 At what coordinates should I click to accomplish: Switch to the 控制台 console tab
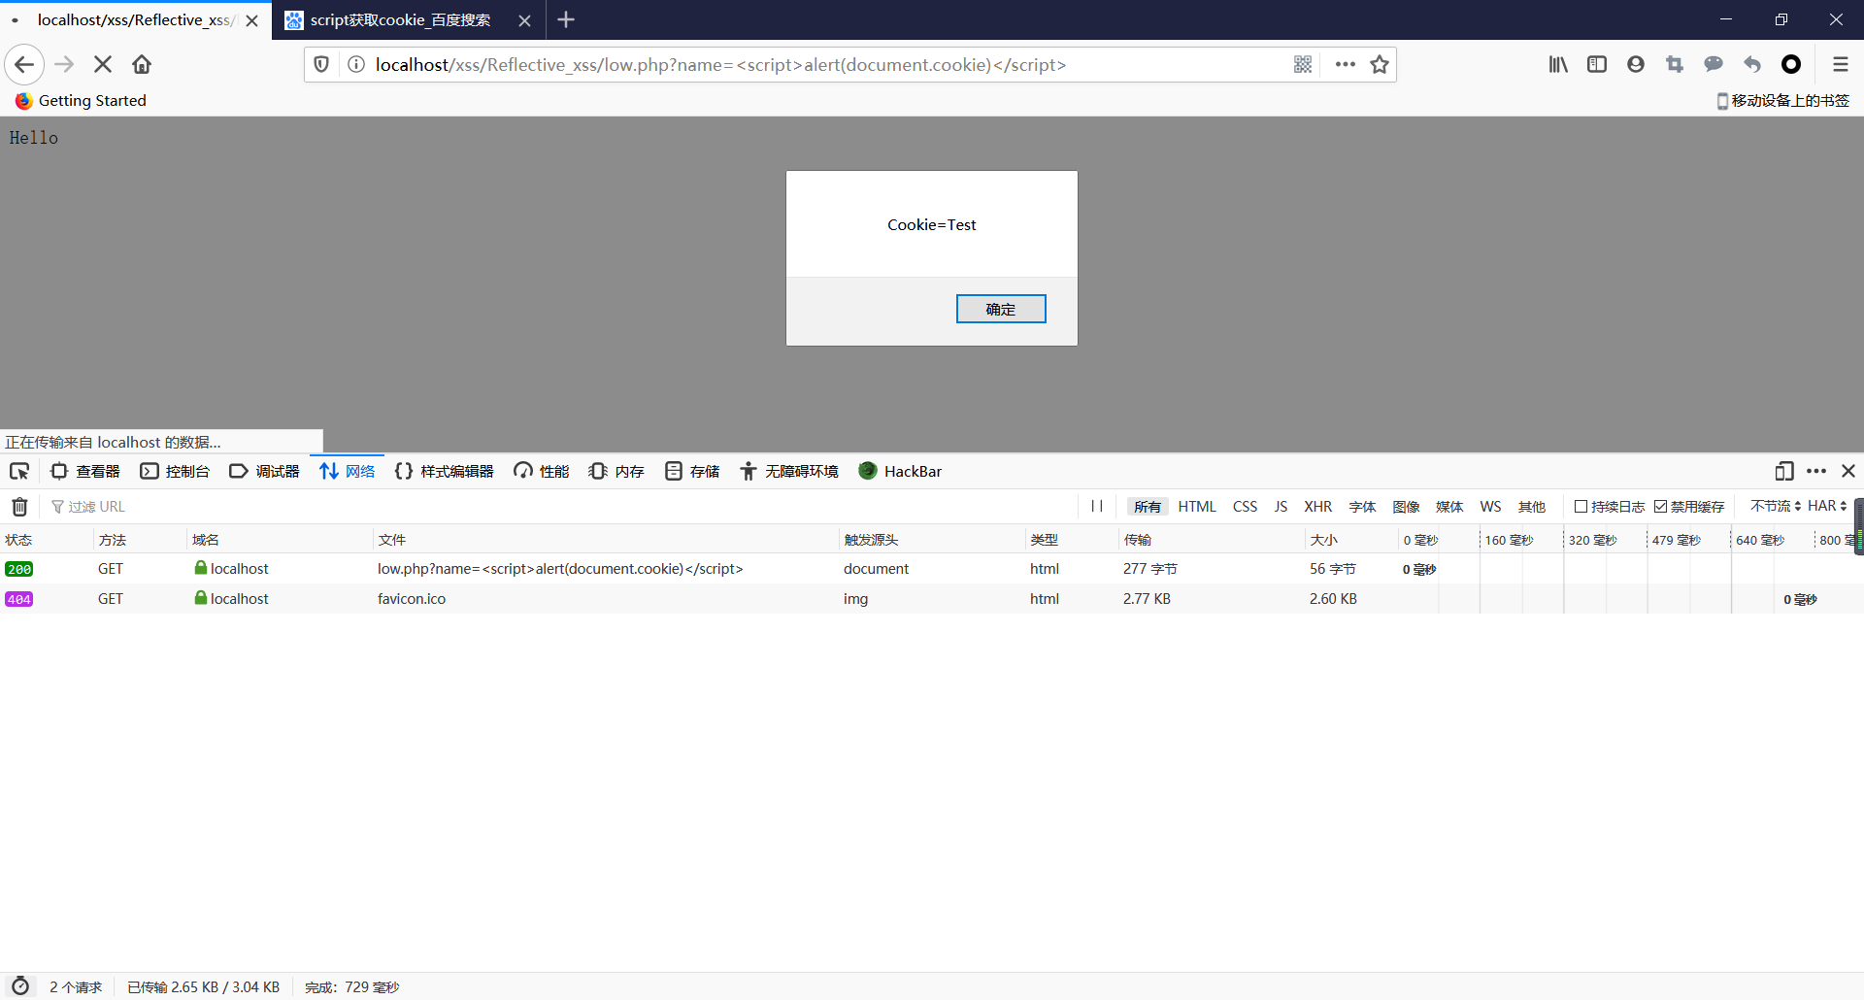(175, 472)
